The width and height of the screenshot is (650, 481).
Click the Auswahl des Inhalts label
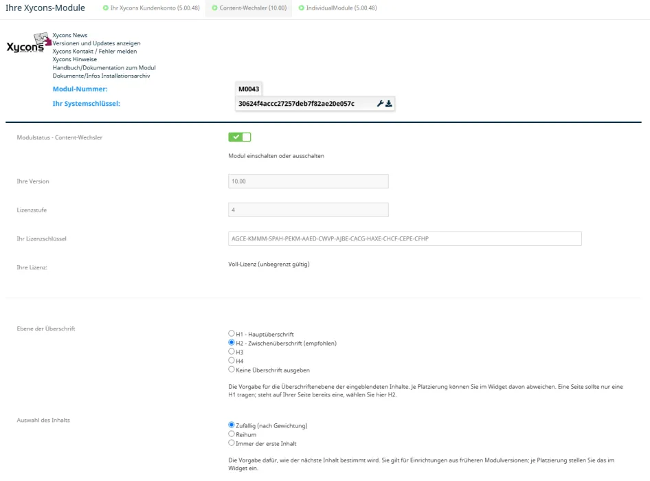pyautogui.click(x=43, y=420)
